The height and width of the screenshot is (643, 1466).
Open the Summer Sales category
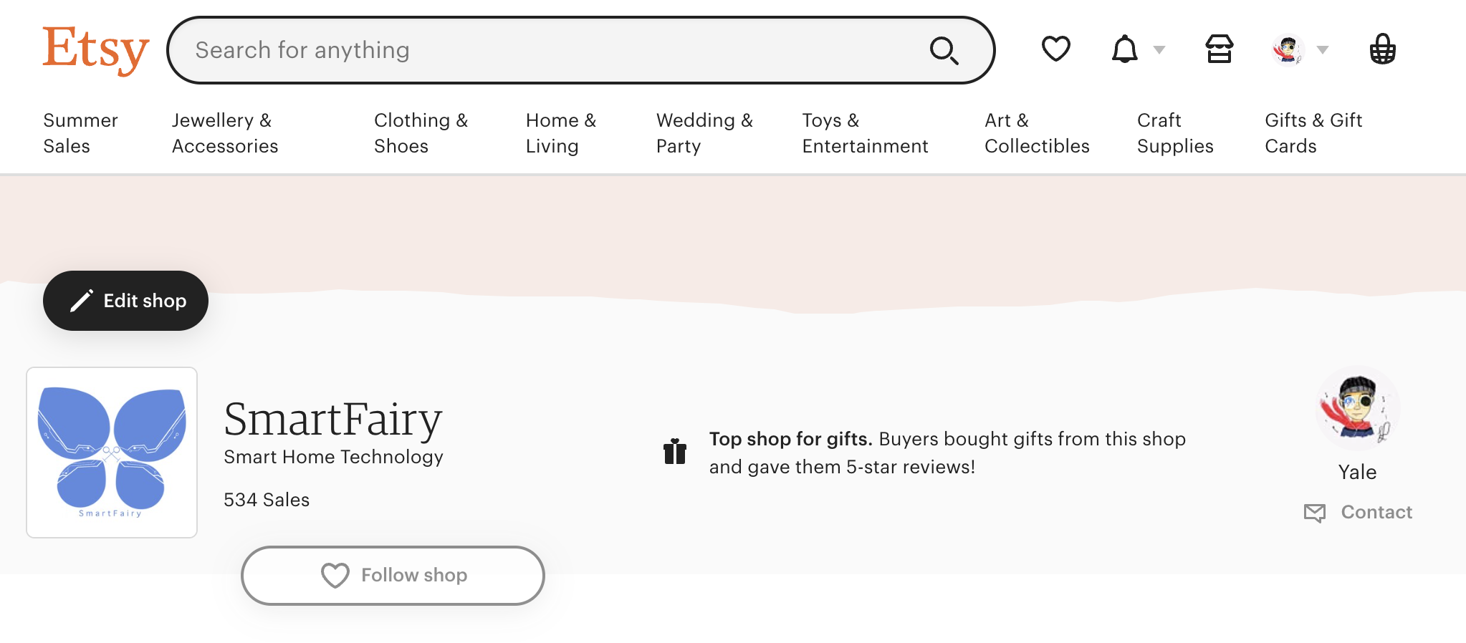pyautogui.click(x=80, y=133)
